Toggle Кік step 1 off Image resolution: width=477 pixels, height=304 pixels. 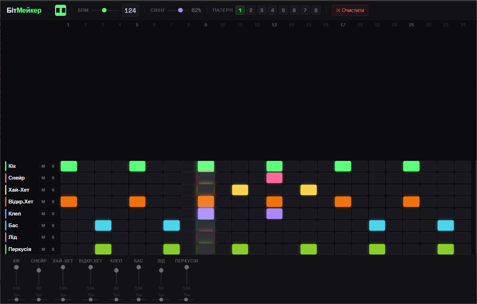coord(69,166)
